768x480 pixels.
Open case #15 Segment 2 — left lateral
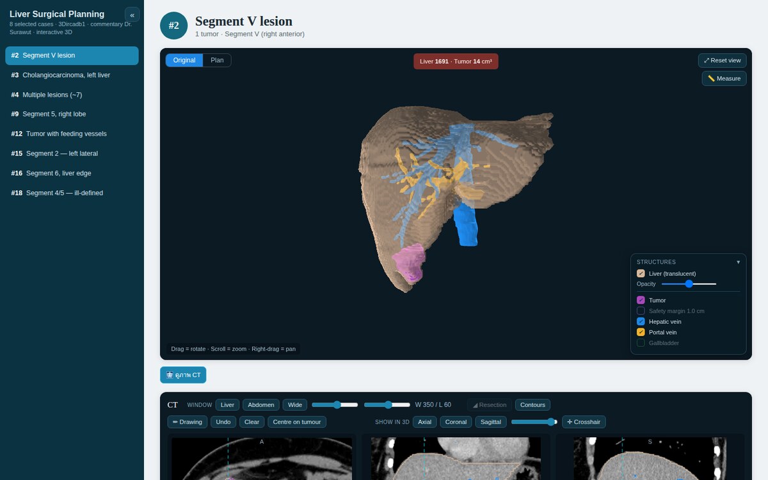72,154
